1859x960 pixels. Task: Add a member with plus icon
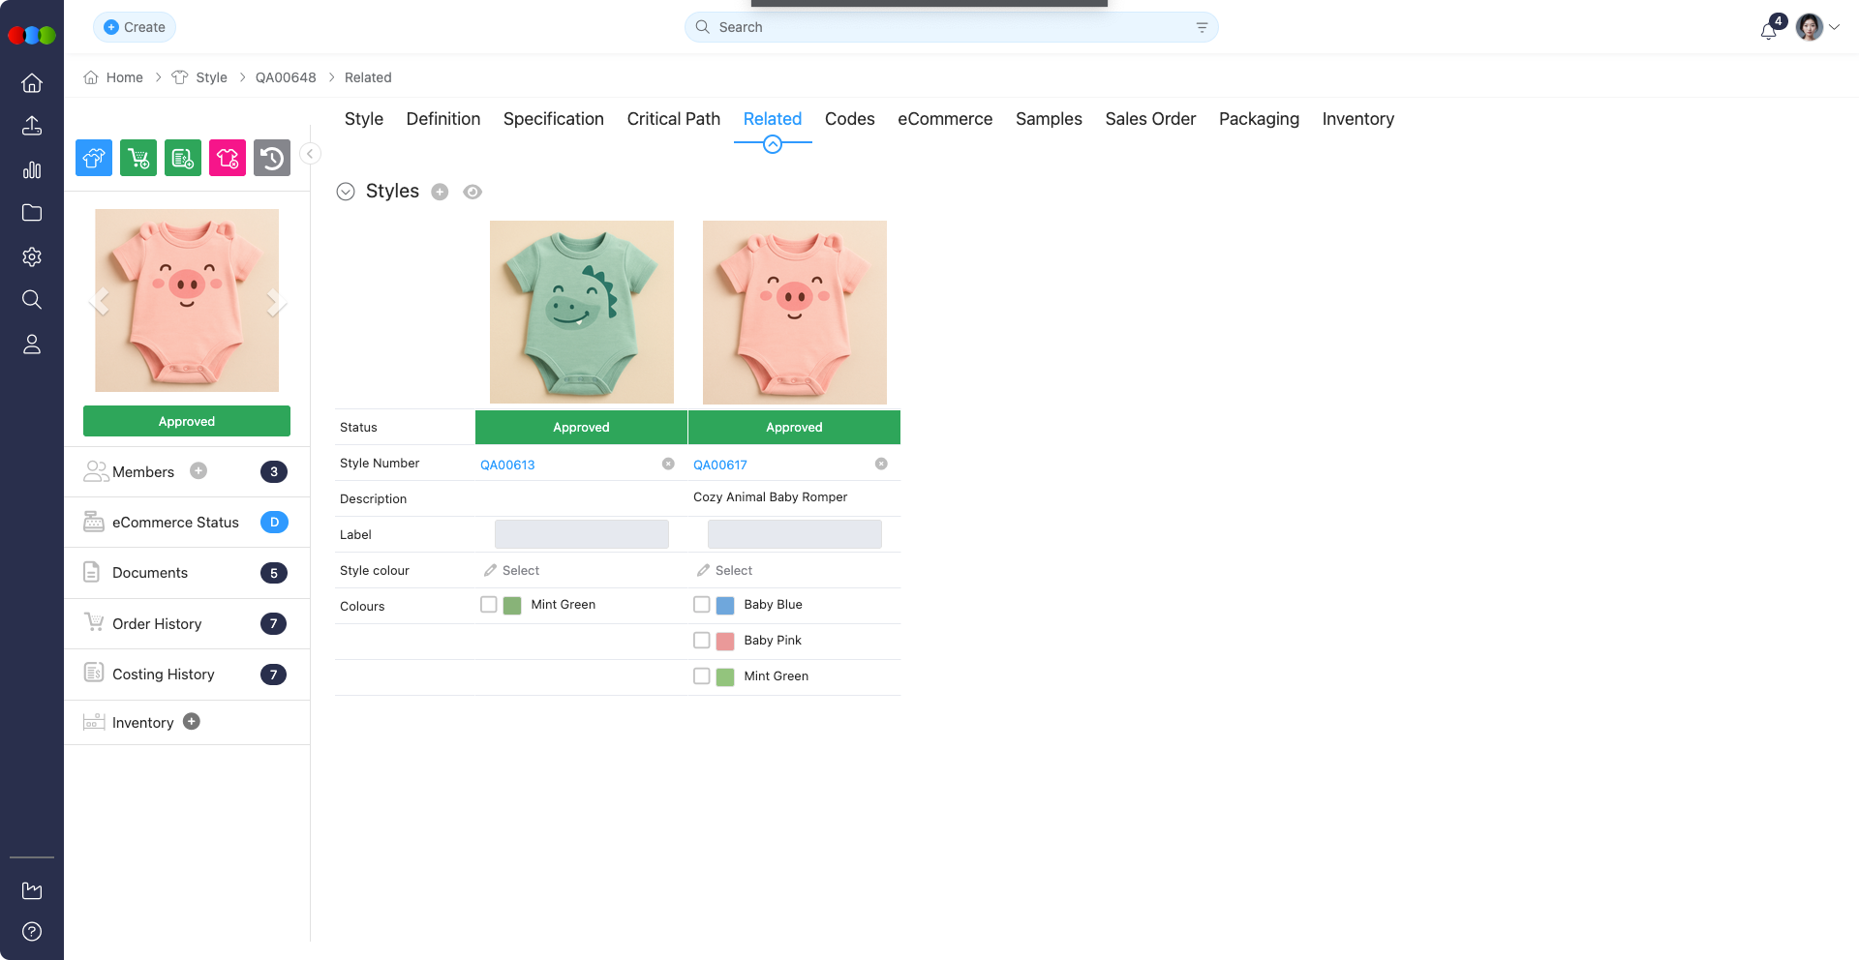(x=198, y=471)
